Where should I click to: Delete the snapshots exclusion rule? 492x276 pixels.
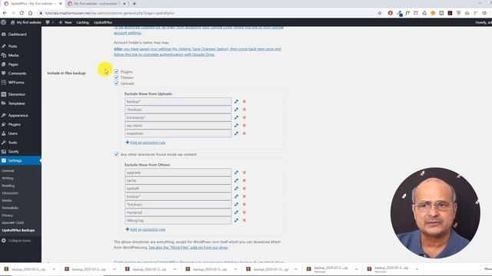click(x=244, y=133)
